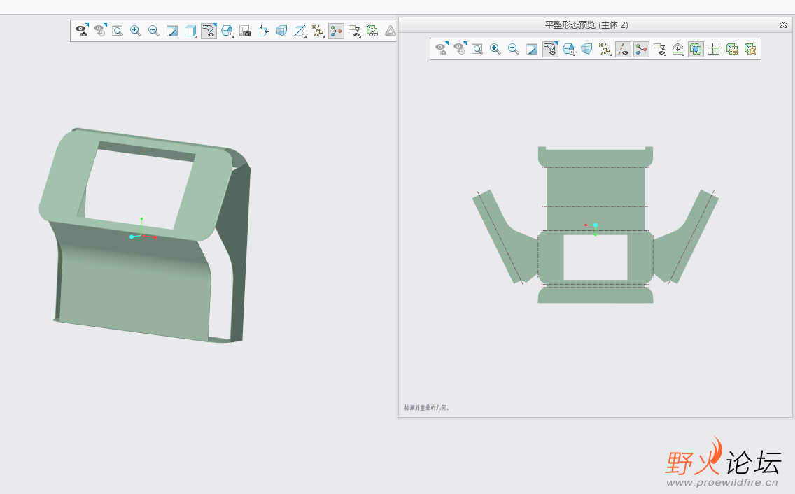The image size is (795, 494).
Task: Refit the model in the main graphics toolbar
Action: tap(118, 31)
